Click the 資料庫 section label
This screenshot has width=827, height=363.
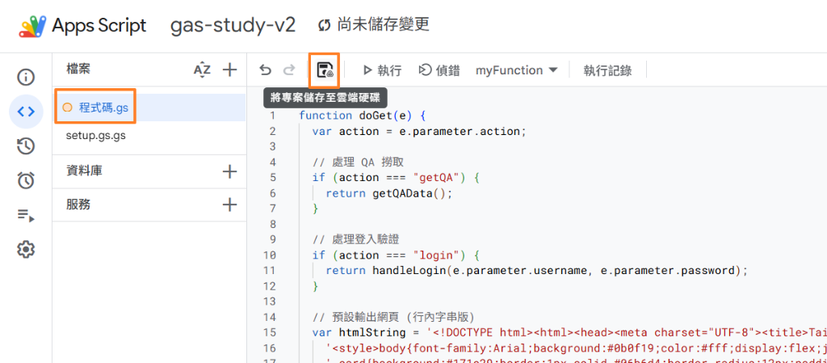[x=84, y=171]
